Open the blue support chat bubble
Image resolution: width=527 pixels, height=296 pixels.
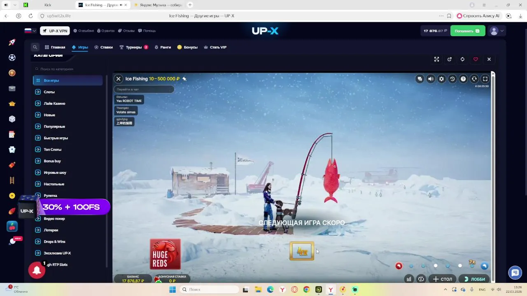[515, 272]
